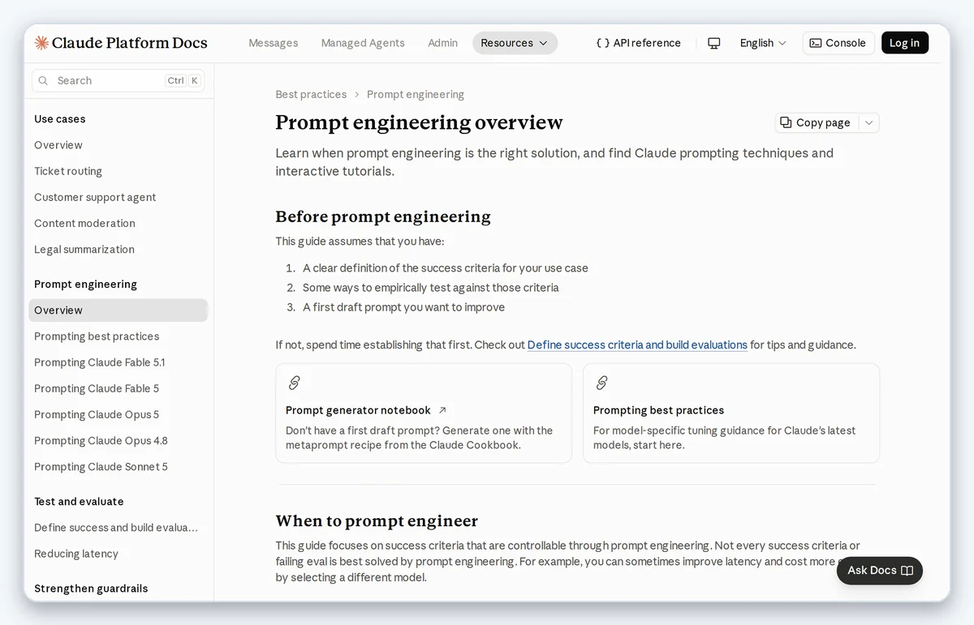974x625 pixels.
Task: Click the Log in button
Action: 905,43
